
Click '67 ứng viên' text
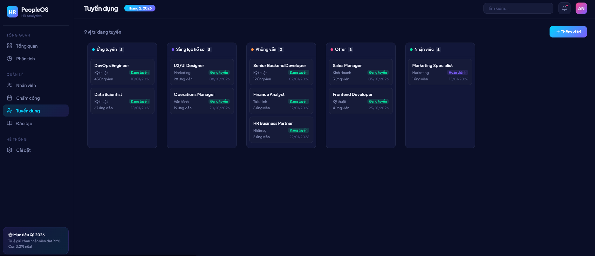pyautogui.click(x=104, y=108)
